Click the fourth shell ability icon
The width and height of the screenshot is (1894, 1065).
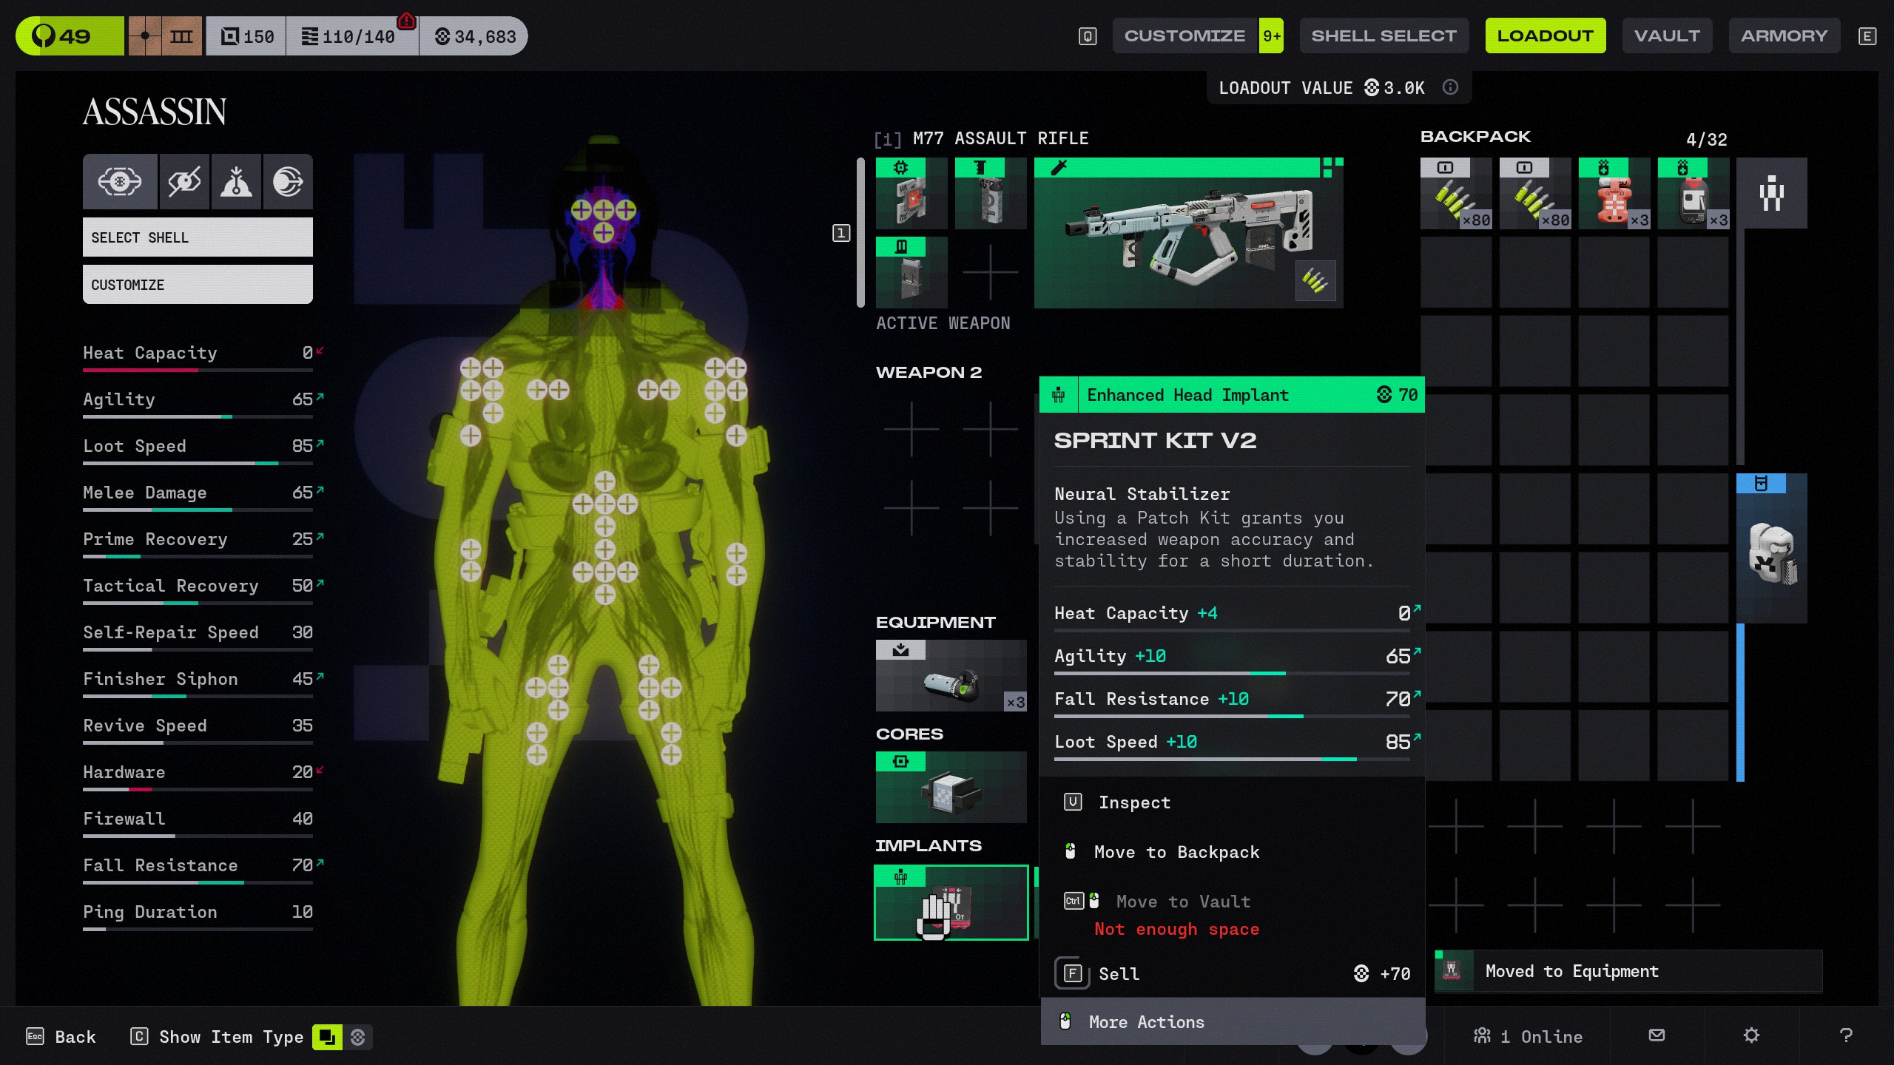click(x=288, y=181)
